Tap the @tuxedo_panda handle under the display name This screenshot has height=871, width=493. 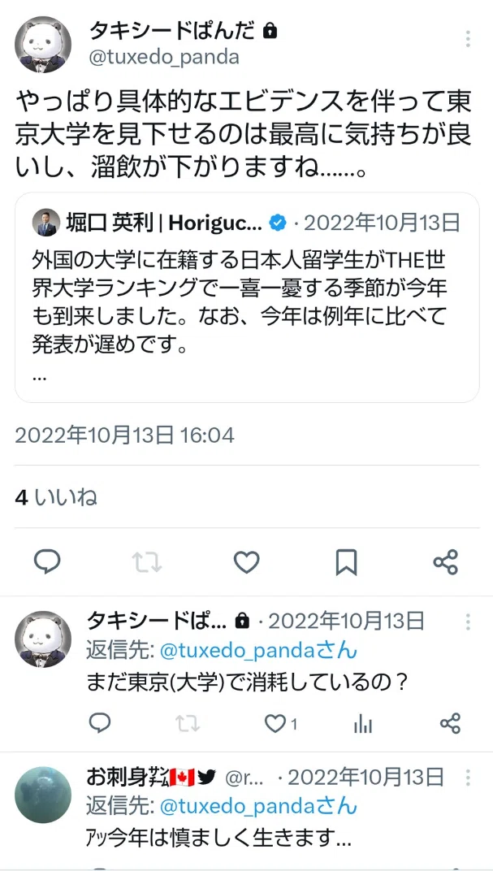pyautogui.click(x=164, y=57)
